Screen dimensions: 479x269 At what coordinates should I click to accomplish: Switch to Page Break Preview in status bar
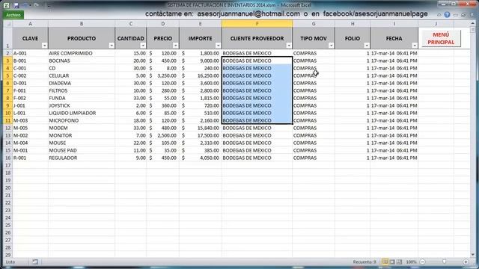click(x=399, y=262)
